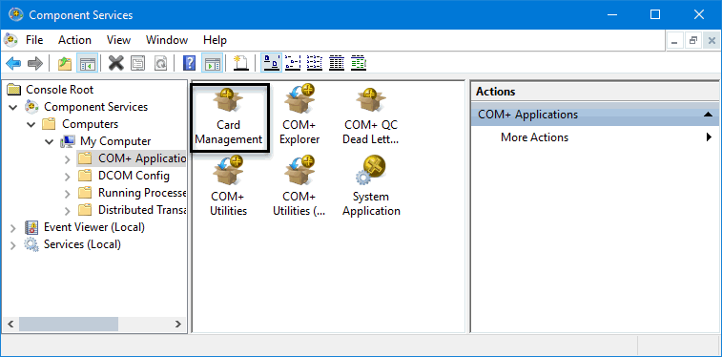Select the COM+ QC Dead Letter icon
722x357 pixels.
click(x=371, y=115)
